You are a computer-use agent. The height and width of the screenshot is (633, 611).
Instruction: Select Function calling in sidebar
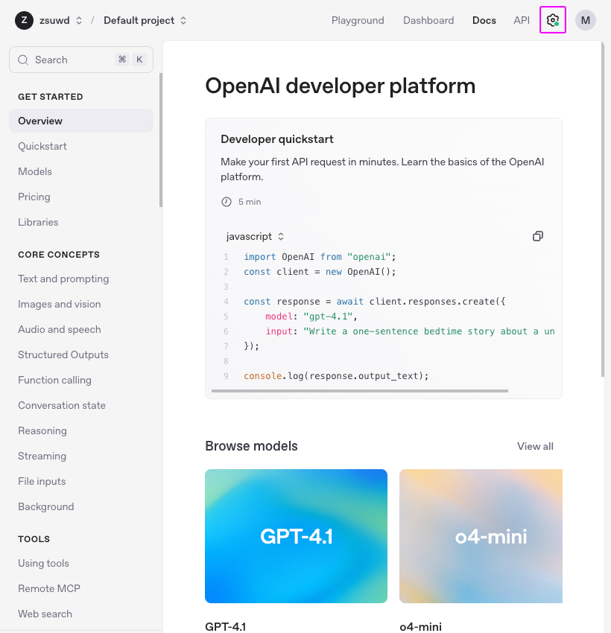[x=54, y=380]
